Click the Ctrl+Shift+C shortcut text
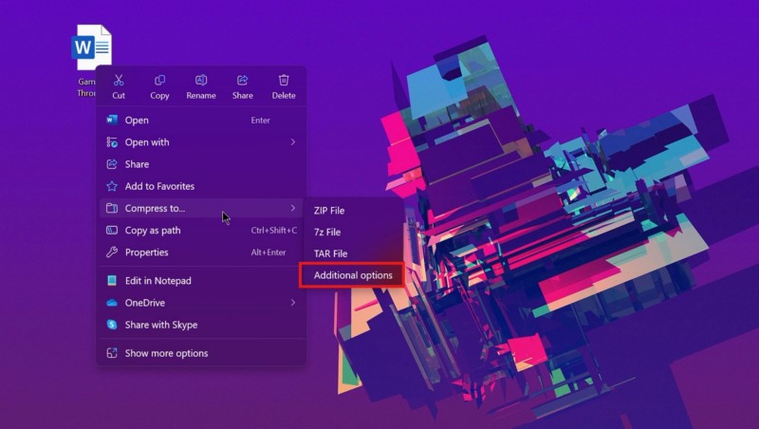Image resolution: width=759 pixels, height=429 pixels. click(274, 230)
